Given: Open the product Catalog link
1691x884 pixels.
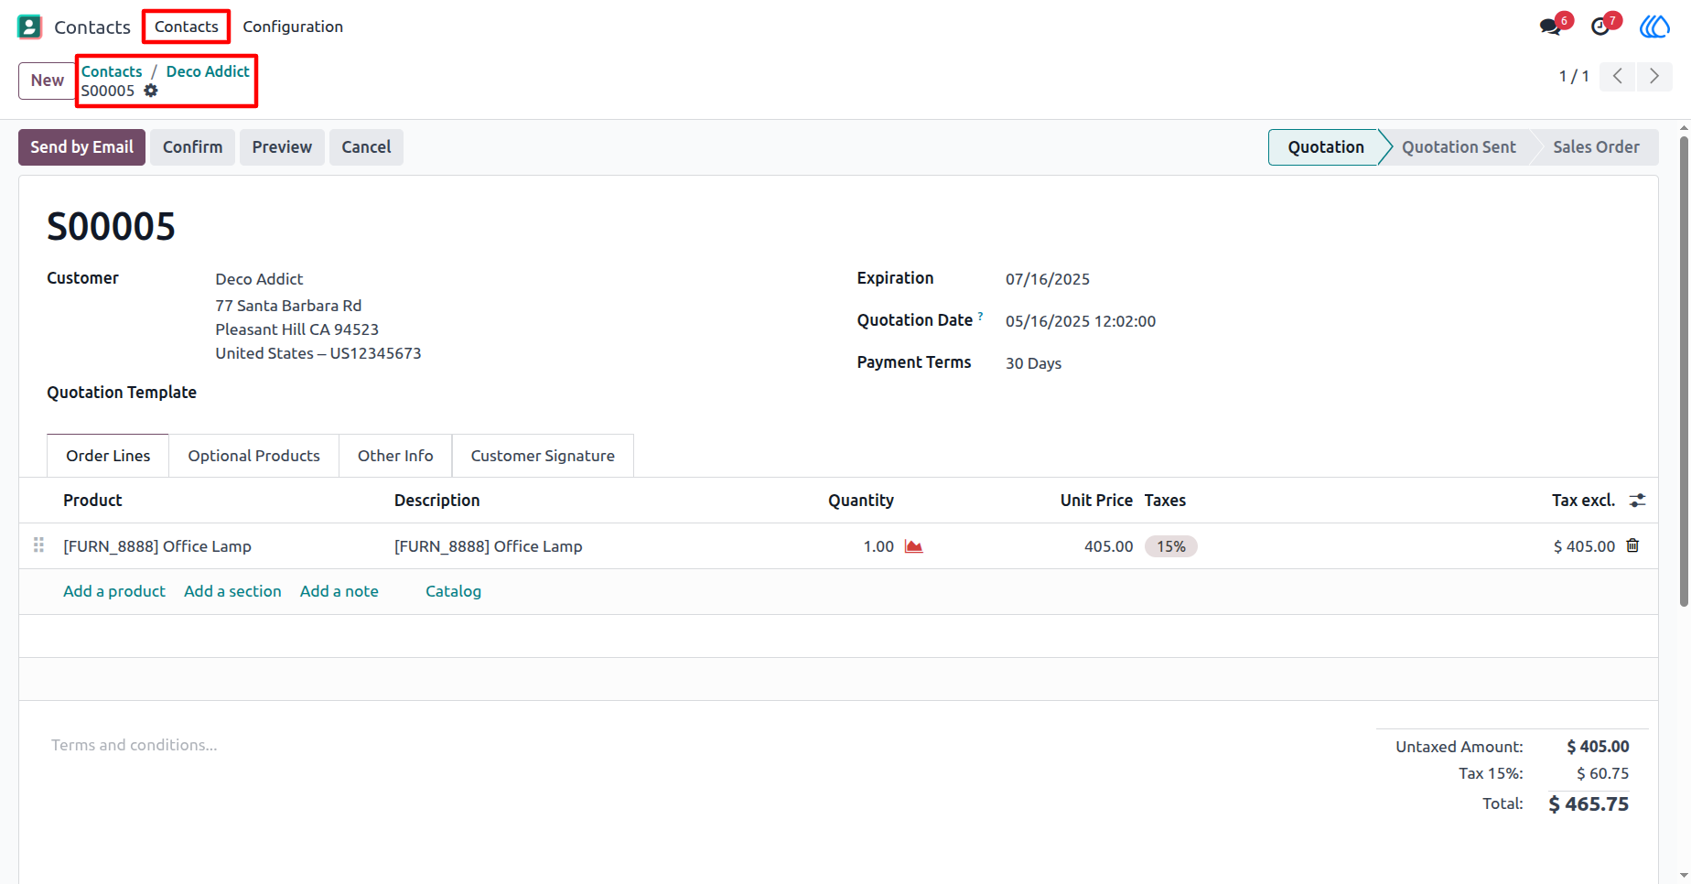Looking at the screenshot, I should pyautogui.click(x=453, y=591).
